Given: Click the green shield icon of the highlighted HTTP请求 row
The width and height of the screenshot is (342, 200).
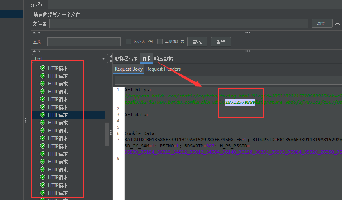Looking at the screenshot, I should pos(42,115).
